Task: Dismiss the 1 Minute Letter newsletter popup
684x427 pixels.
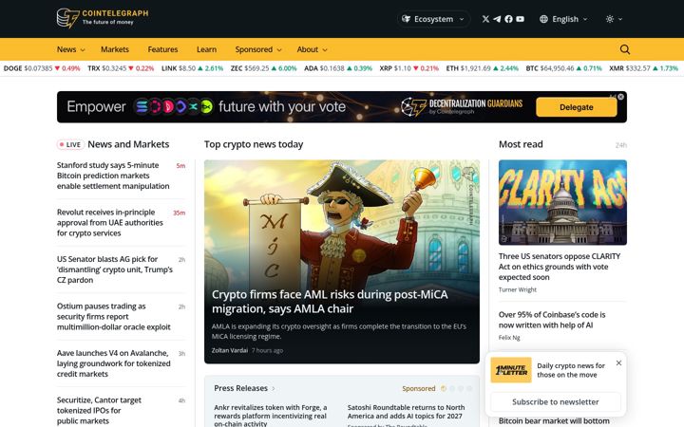Action: [618, 362]
